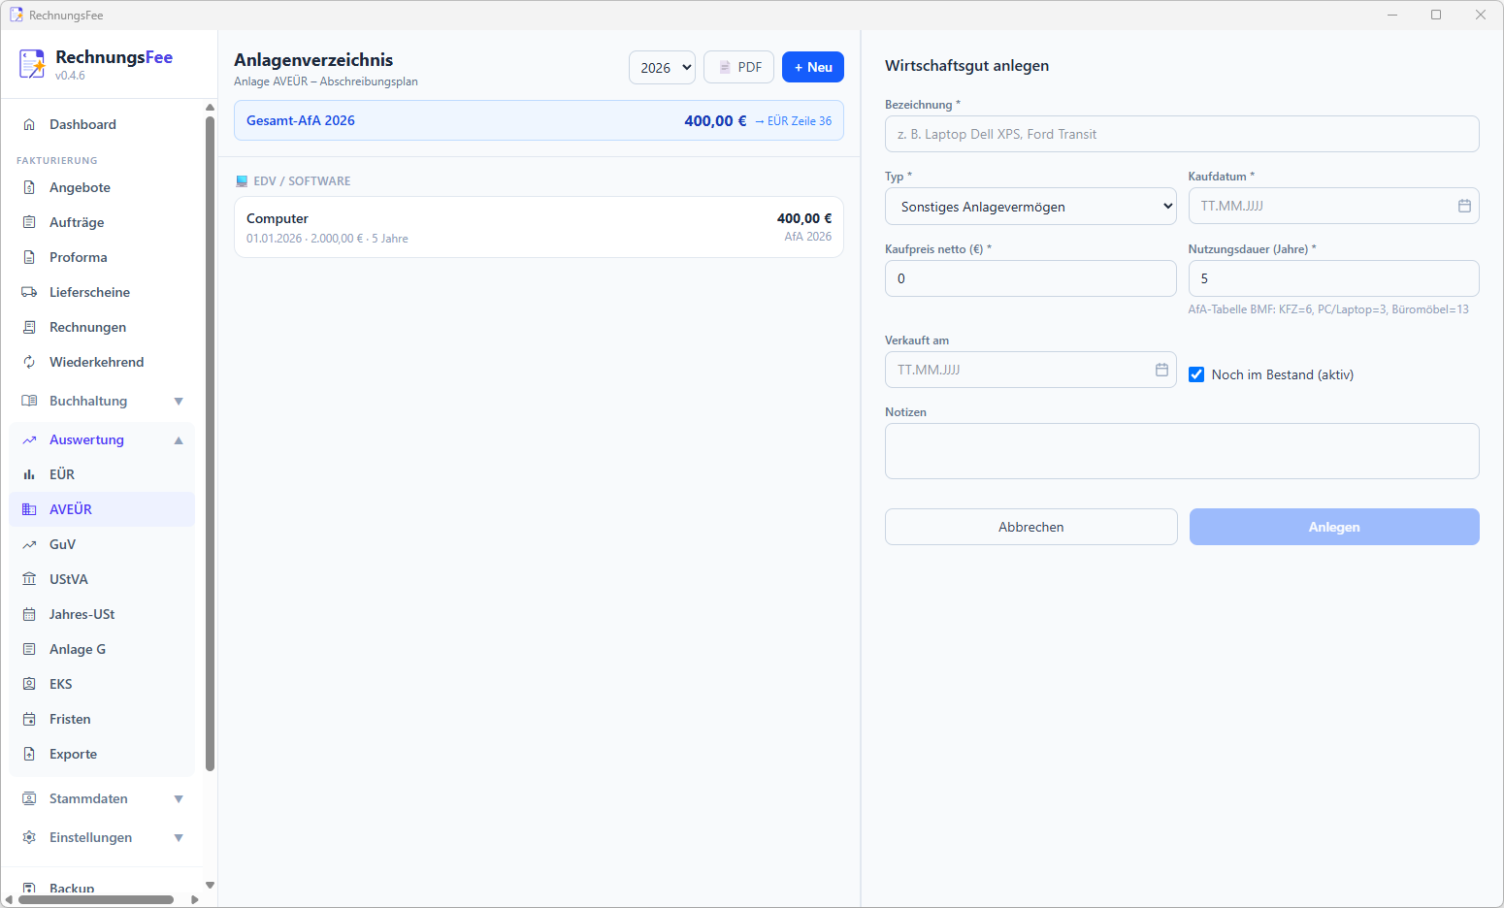Click into the Kaufpreis netto field
This screenshot has width=1504, height=908.
[1030, 278]
